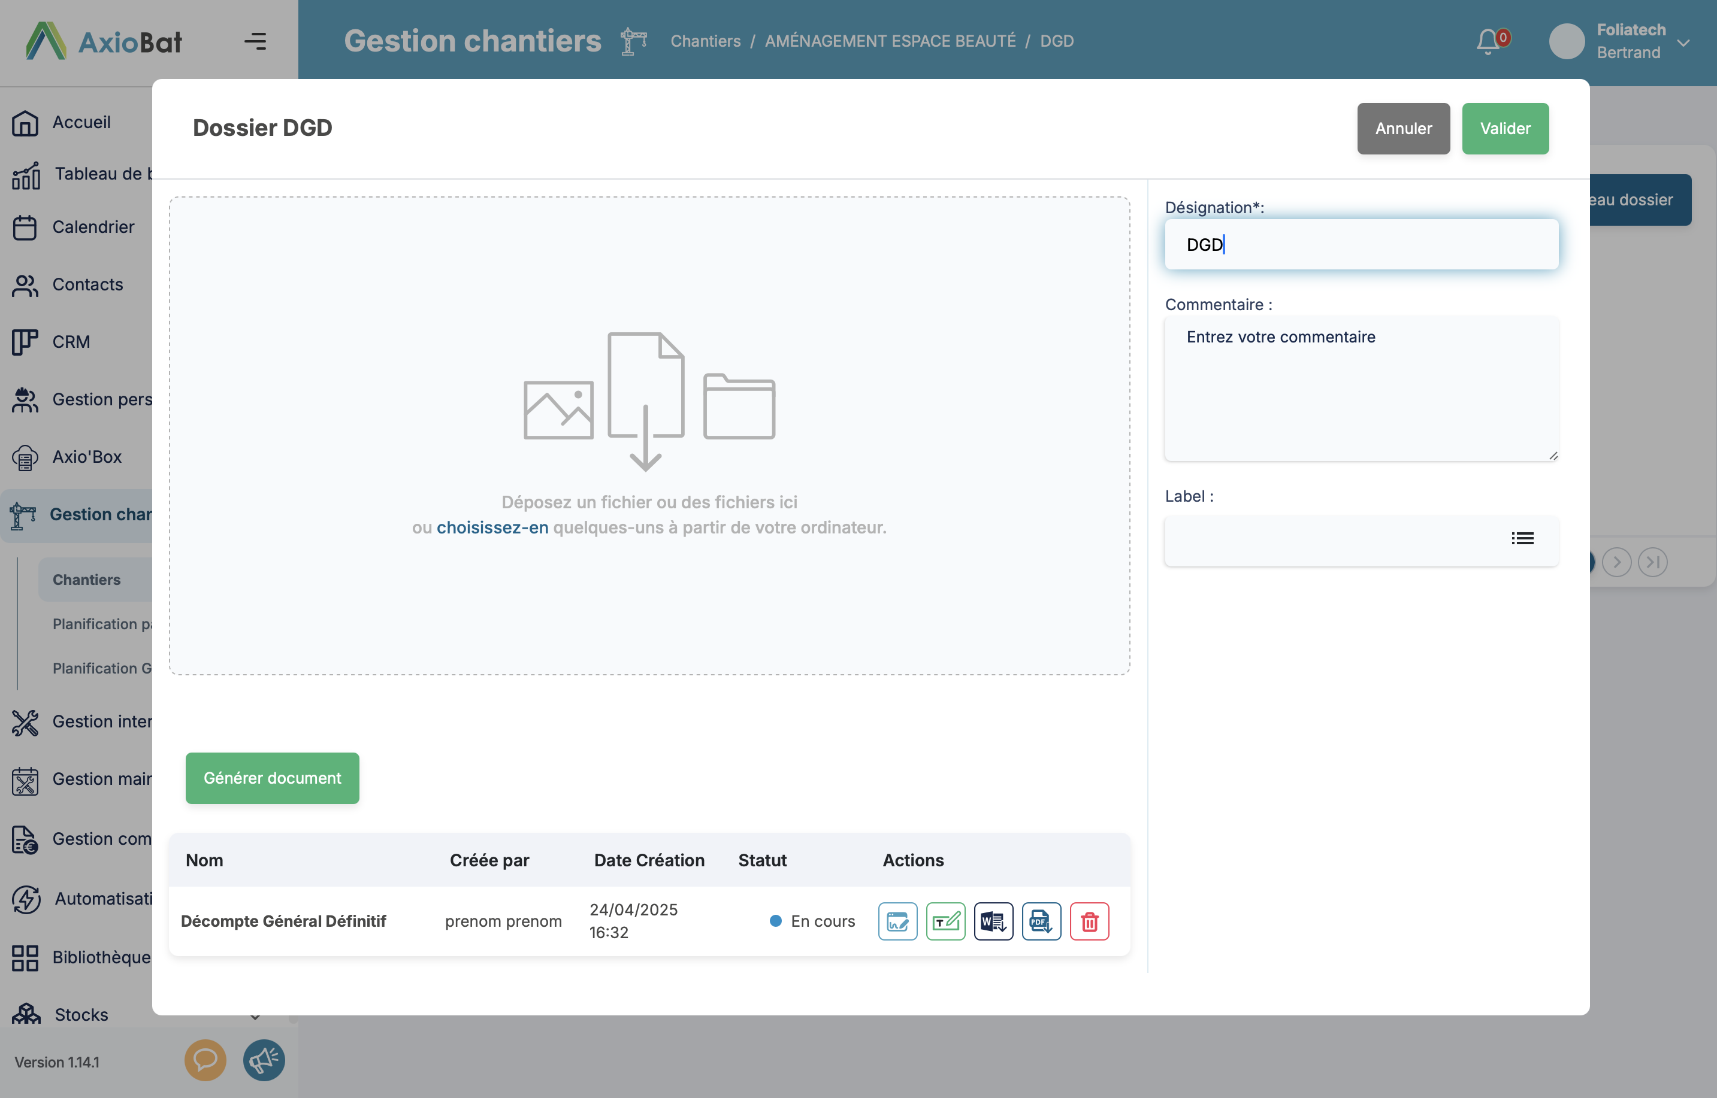This screenshot has height=1098, width=1717.
Task: Focus the Commentaire text area
Action: click(1361, 389)
